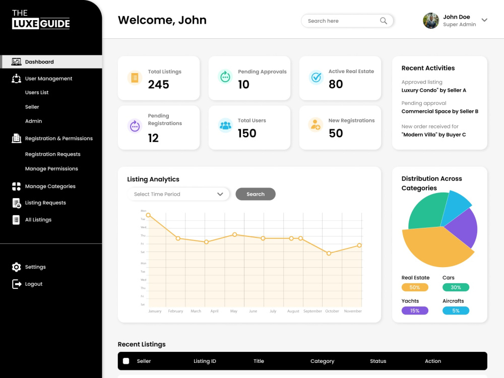This screenshot has height=378, width=504.
Task: Click John Doe's profile avatar
Action: pos(431,21)
